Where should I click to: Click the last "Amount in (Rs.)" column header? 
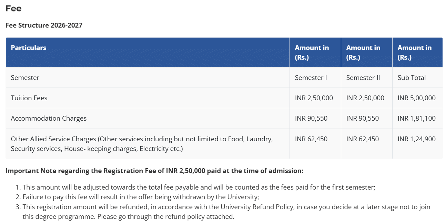[x=414, y=52]
